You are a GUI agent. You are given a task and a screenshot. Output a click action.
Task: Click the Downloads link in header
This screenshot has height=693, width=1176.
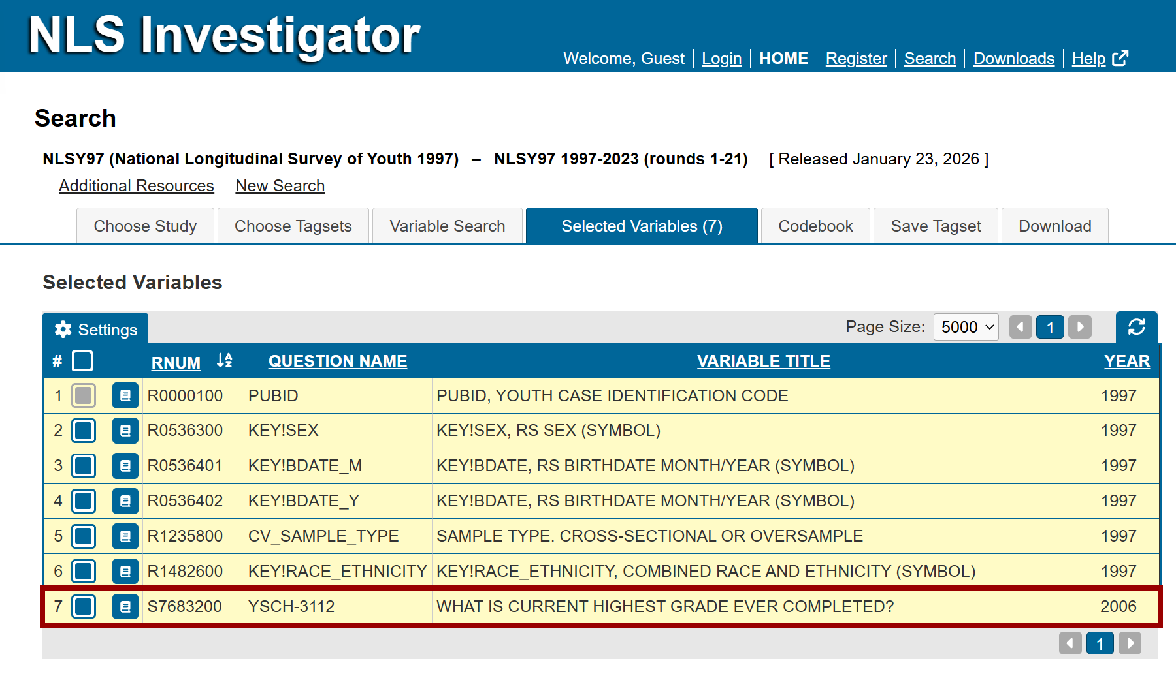point(1014,59)
